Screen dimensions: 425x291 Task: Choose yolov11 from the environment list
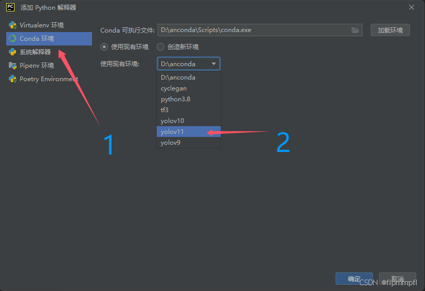tap(189, 132)
